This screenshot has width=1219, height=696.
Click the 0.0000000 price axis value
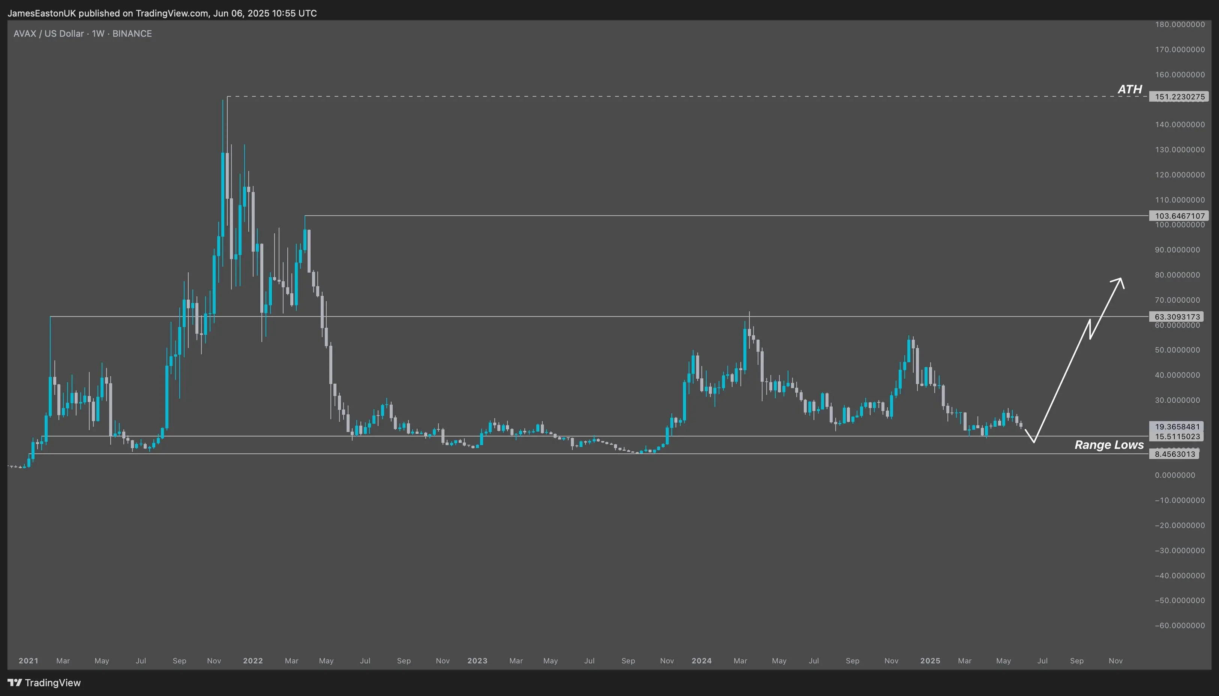point(1174,475)
